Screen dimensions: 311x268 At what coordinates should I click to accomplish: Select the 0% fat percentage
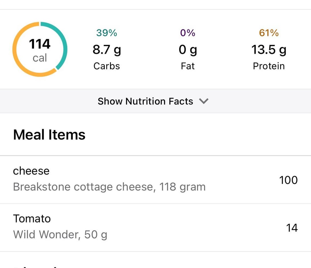pyautogui.click(x=188, y=33)
